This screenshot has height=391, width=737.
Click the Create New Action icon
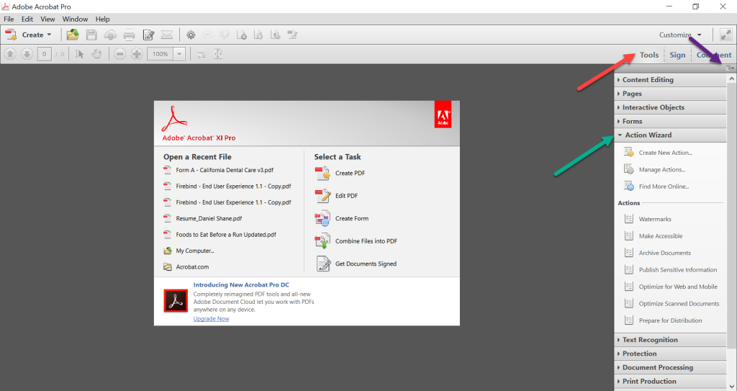629,152
